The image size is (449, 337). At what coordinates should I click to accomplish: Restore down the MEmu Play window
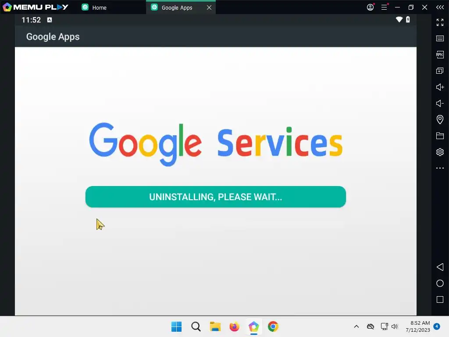point(411,7)
